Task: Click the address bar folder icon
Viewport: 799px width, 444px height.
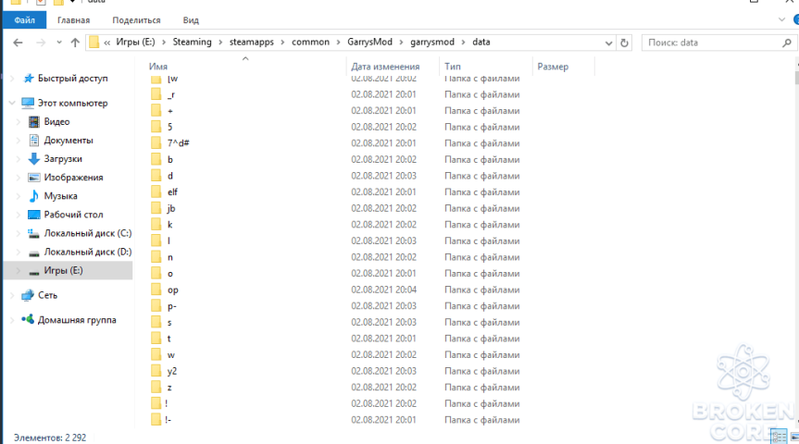Action: [94, 43]
